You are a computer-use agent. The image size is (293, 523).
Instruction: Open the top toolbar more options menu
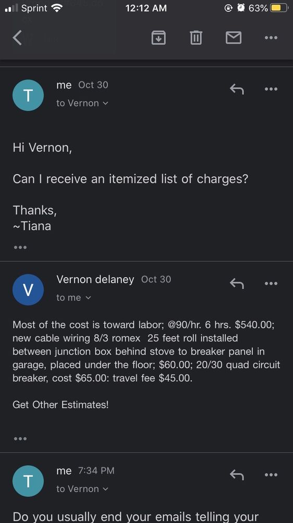[271, 38]
